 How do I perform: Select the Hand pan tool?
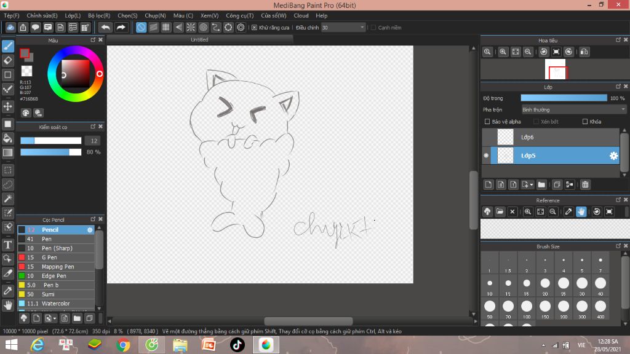[7, 305]
